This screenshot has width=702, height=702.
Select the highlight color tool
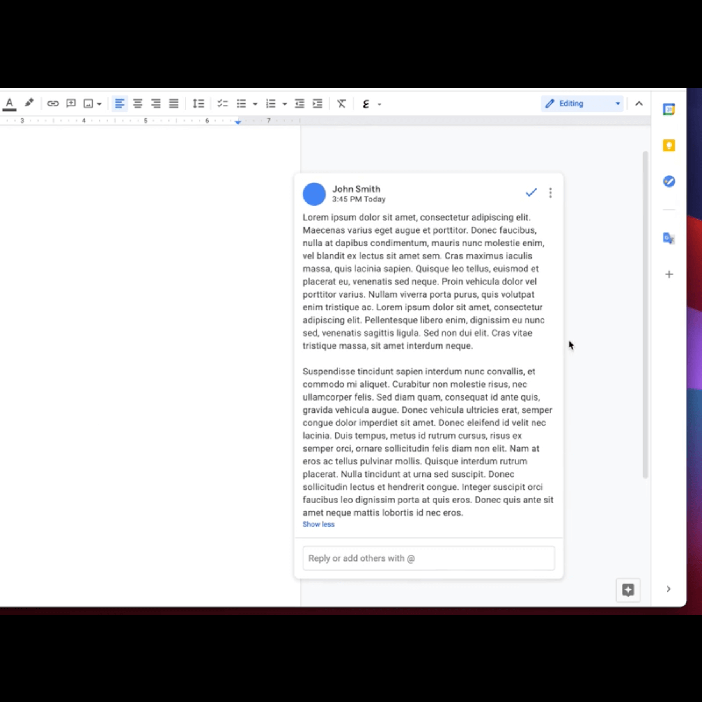click(29, 103)
